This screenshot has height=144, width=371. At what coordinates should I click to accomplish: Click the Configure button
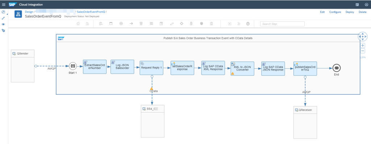click(335, 12)
